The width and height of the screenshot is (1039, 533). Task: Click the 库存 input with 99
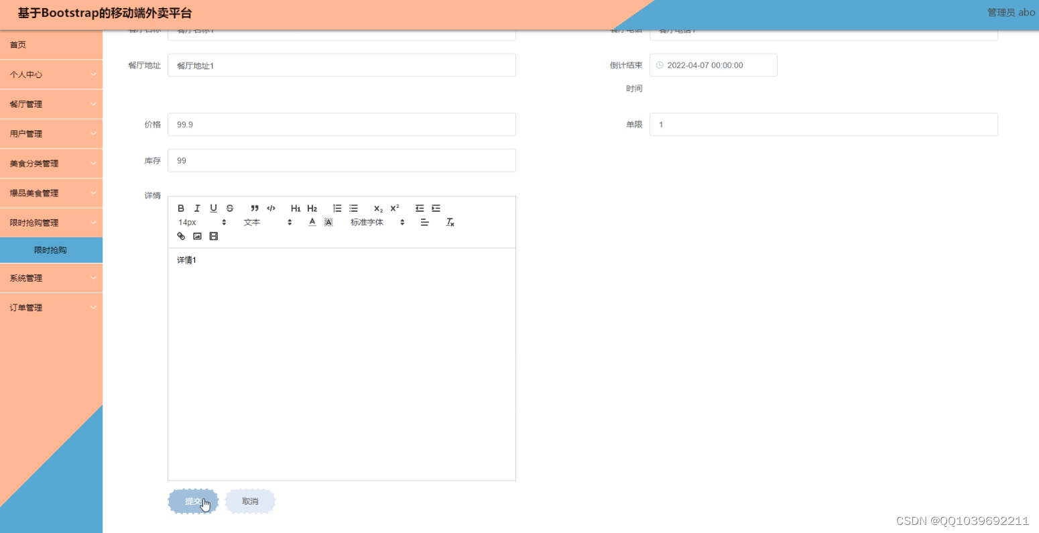pos(342,161)
